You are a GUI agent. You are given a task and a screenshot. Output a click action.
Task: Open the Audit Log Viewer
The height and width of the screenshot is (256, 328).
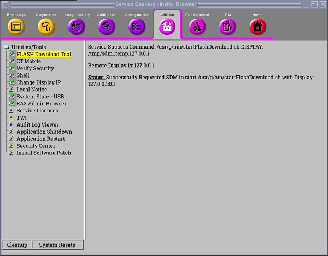(x=37, y=125)
